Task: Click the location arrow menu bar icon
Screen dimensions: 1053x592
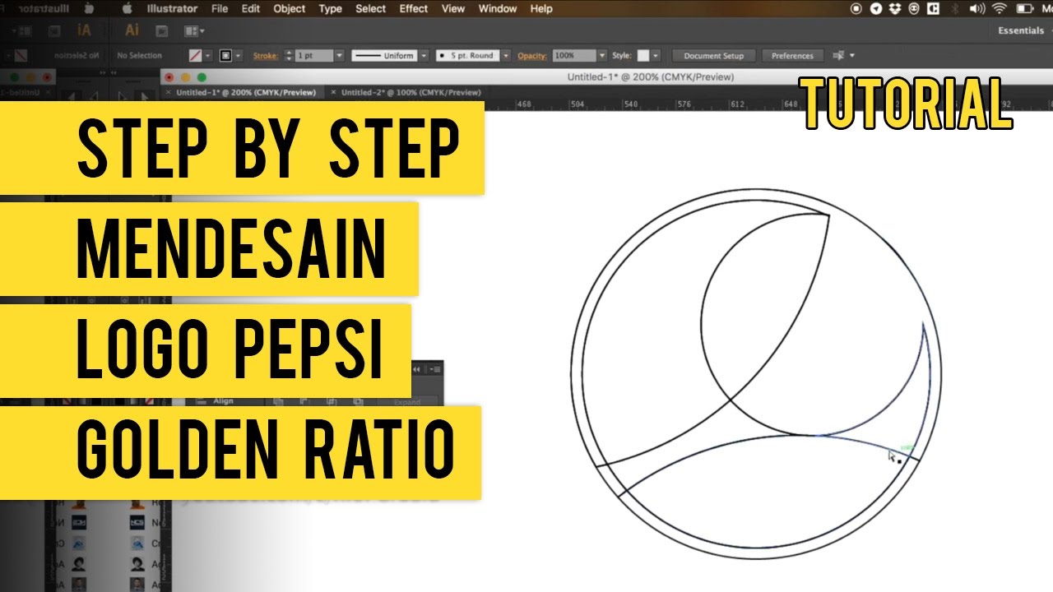Action: (x=875, y=9)
